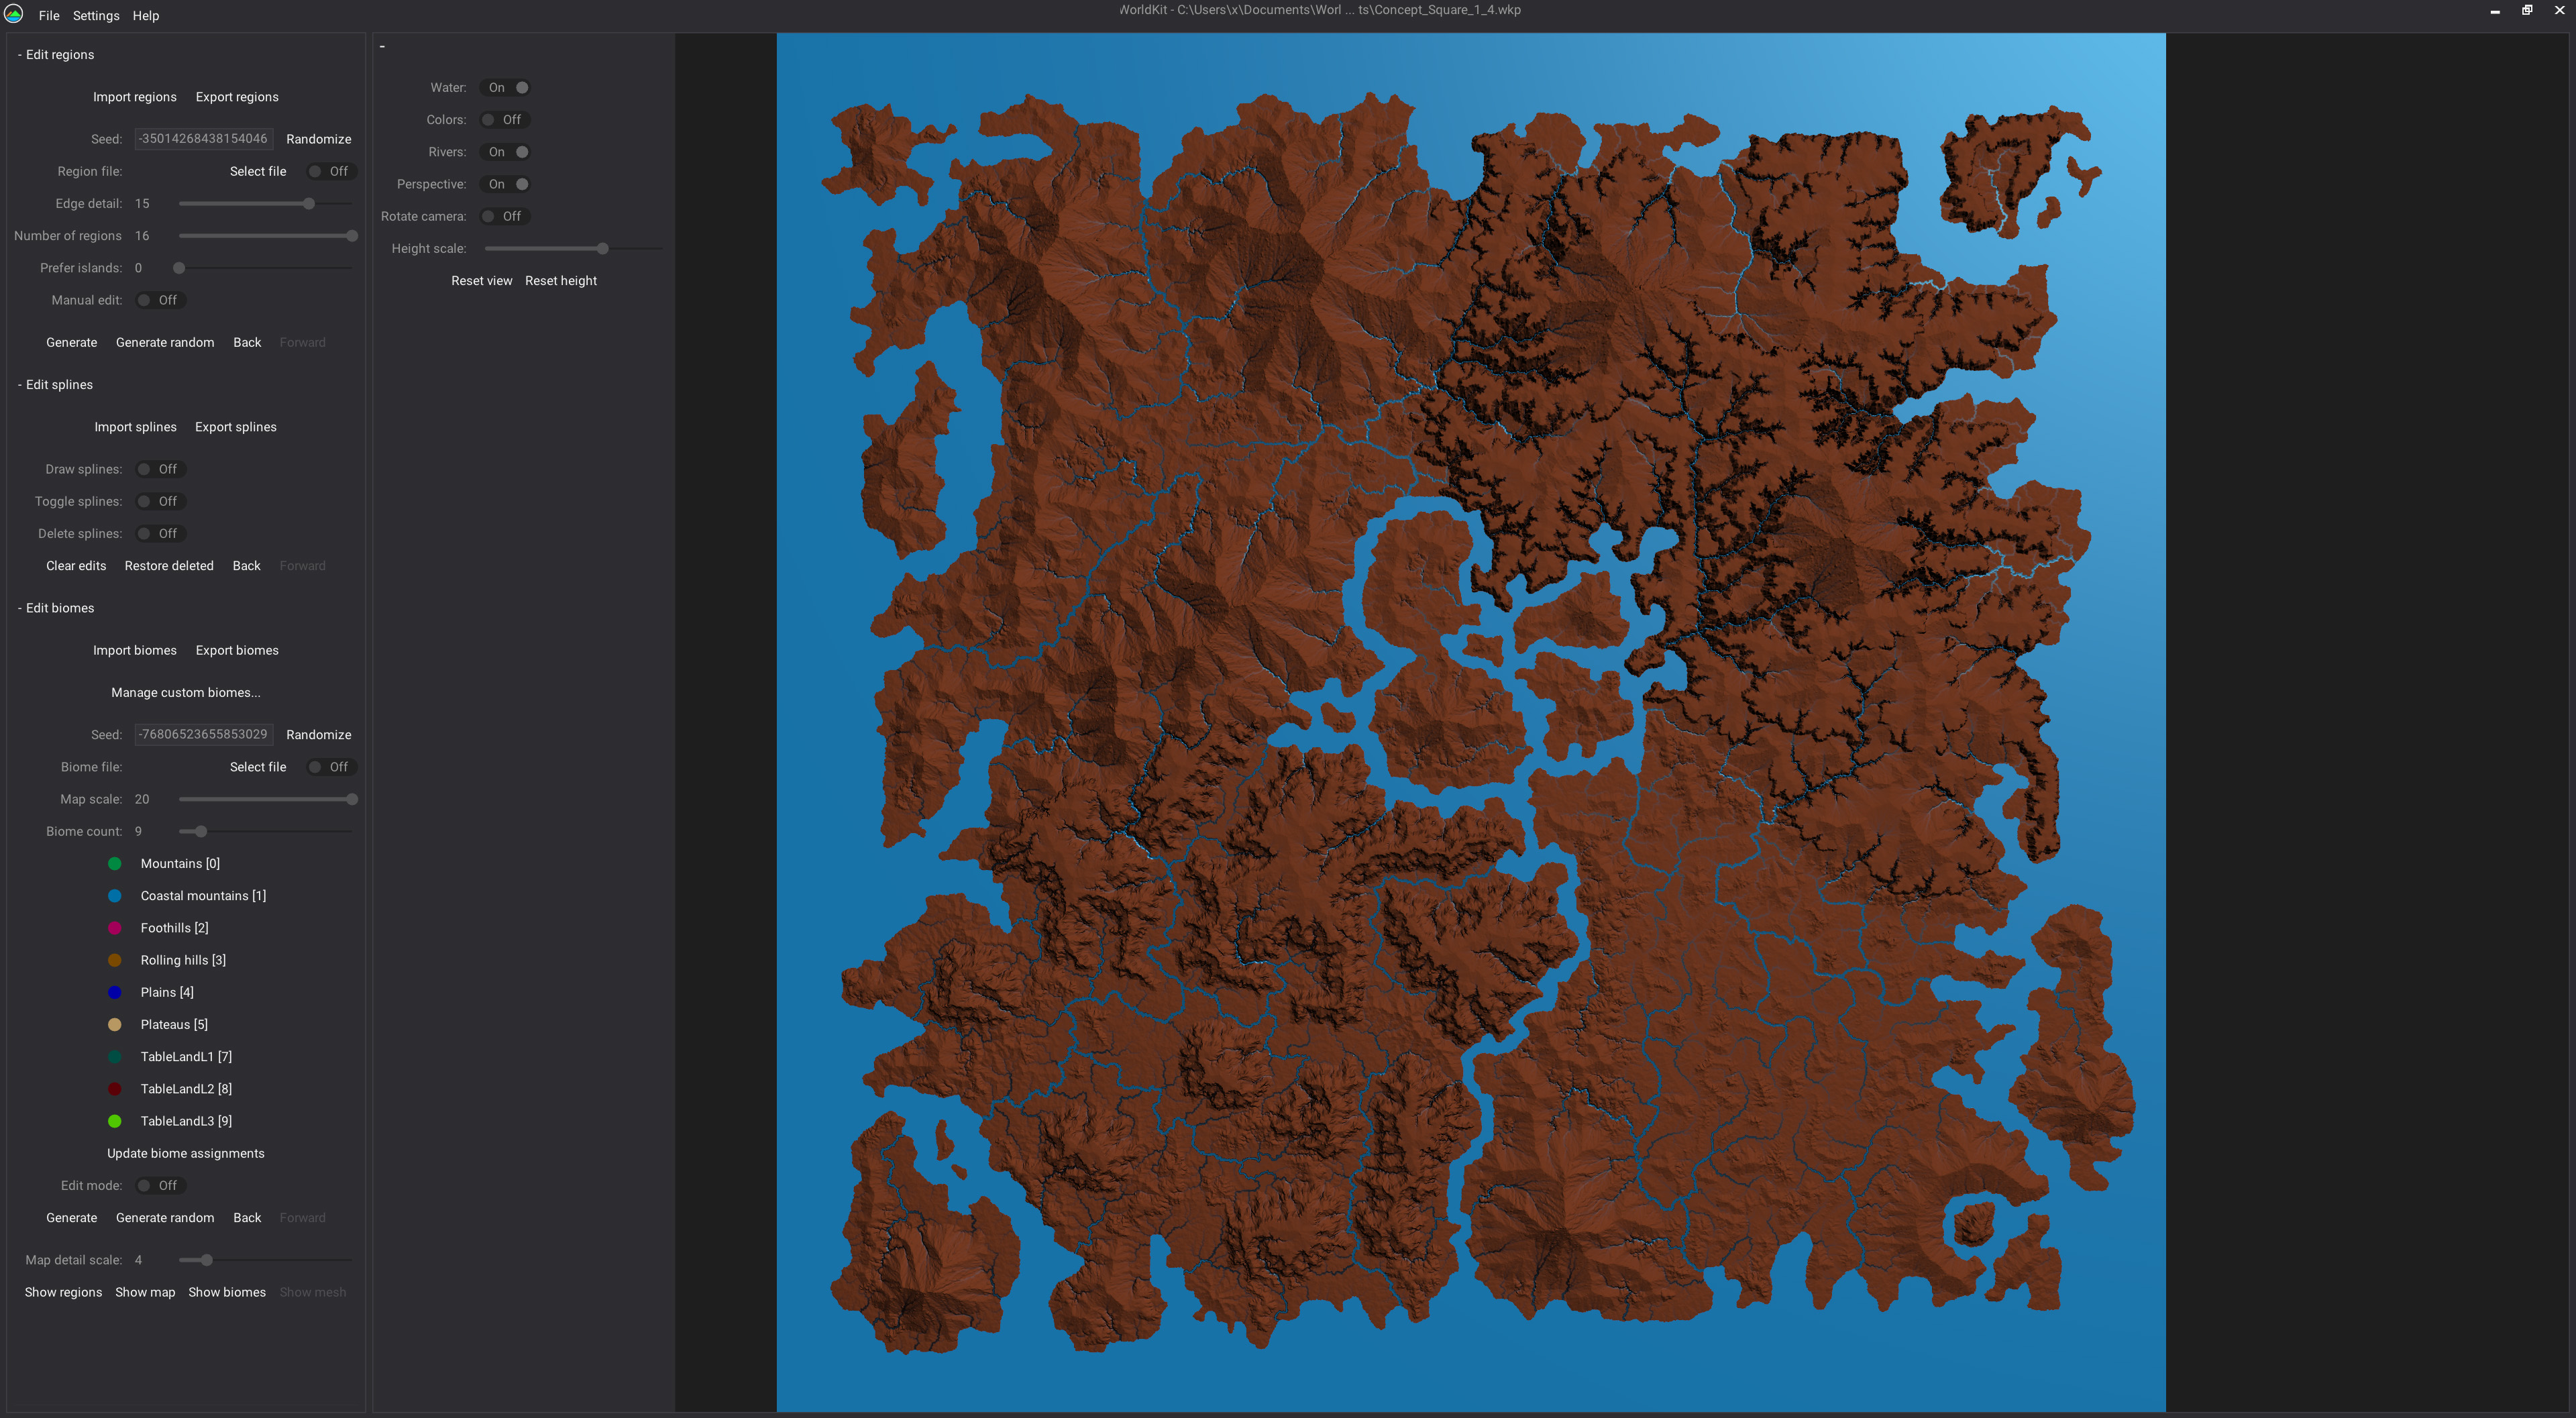Click the biomes Seed input field
The image size is (2576, 1418).
point(203,734)
